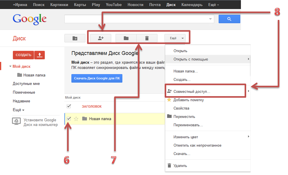Open Play in the top bar

coord(96,5)
